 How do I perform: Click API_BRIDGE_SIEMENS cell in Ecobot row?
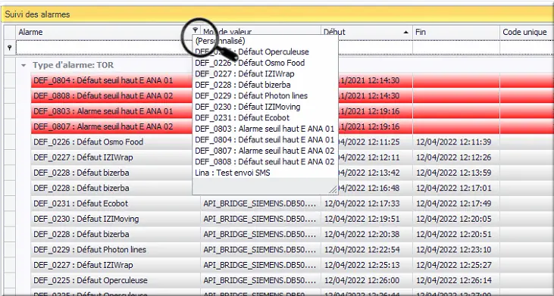[x=260, y=204]
